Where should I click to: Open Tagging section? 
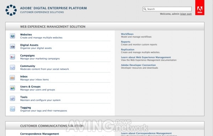point(26,108)
